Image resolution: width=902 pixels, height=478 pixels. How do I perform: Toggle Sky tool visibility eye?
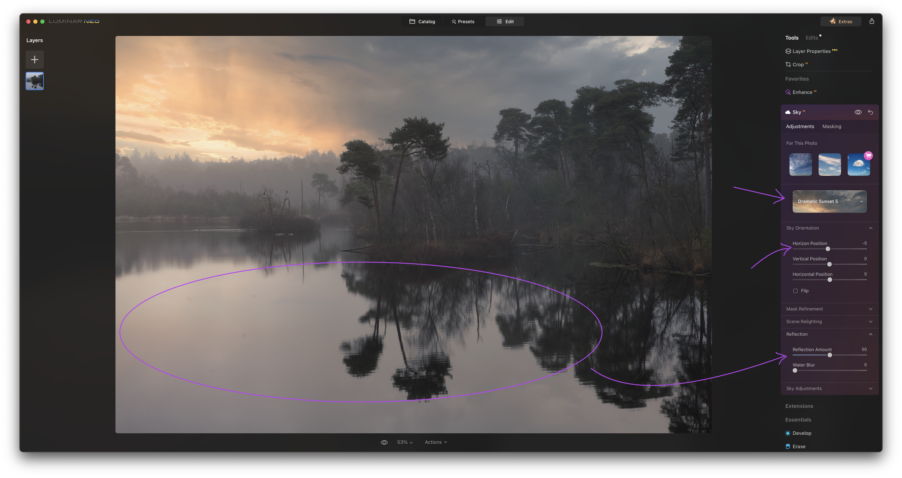click(858, 112)
